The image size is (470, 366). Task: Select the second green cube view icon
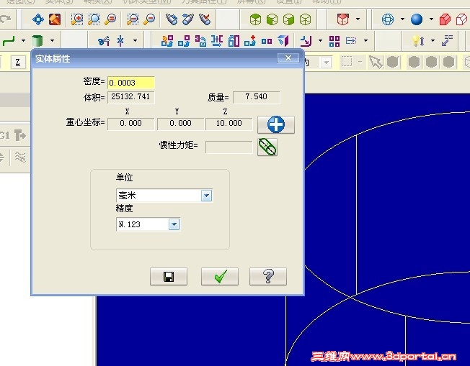[x=272, y=19]
